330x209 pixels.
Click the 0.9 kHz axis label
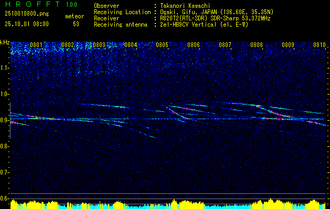point(5,120)
